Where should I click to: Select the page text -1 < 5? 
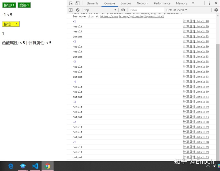(x=7, y=15)
